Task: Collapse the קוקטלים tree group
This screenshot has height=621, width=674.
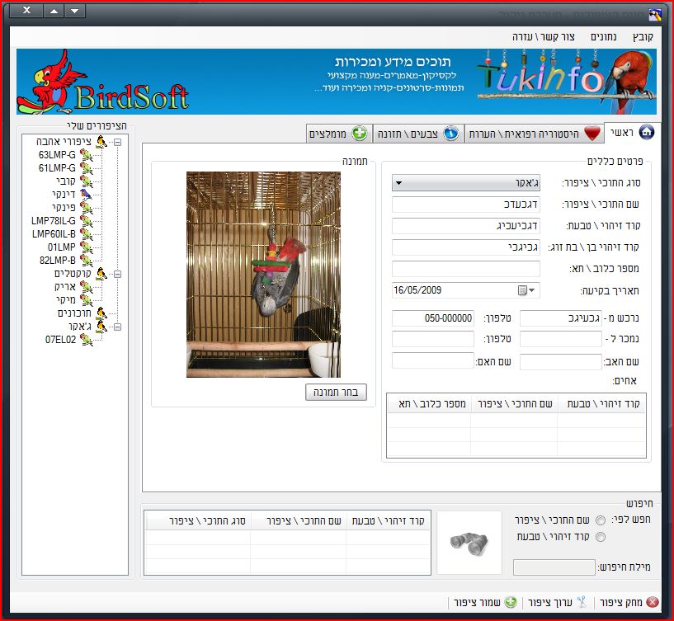Action: 117,274
